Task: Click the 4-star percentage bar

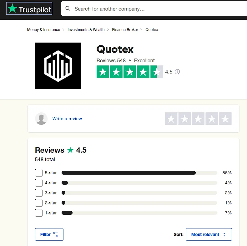Action: pyautogui.click(x=139, y=183)
